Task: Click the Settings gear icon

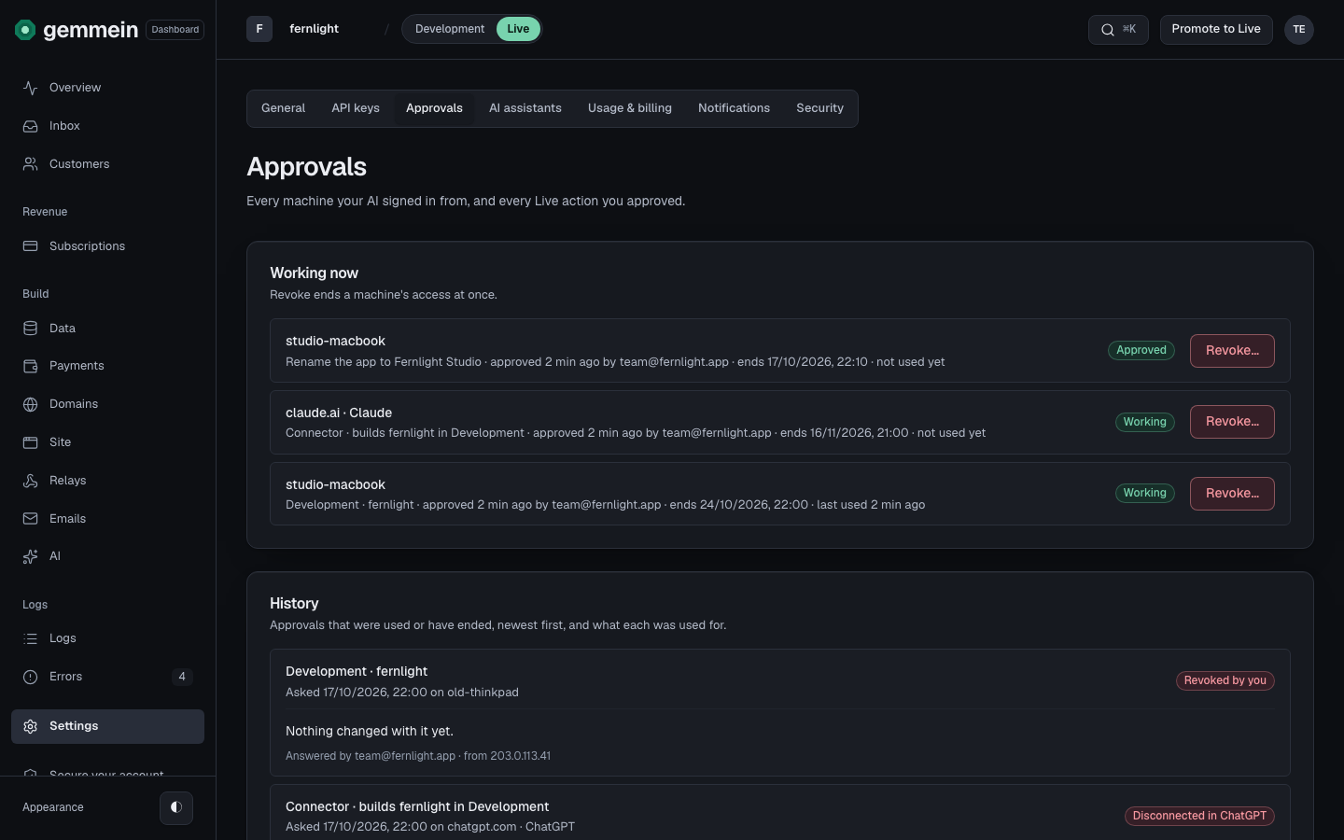Action: coord(31,726)
